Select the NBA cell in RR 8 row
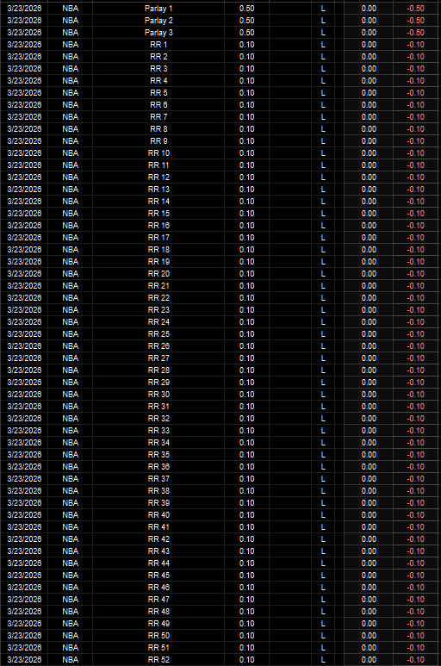Viewport: 441px width, 666px height. [70, 128]
